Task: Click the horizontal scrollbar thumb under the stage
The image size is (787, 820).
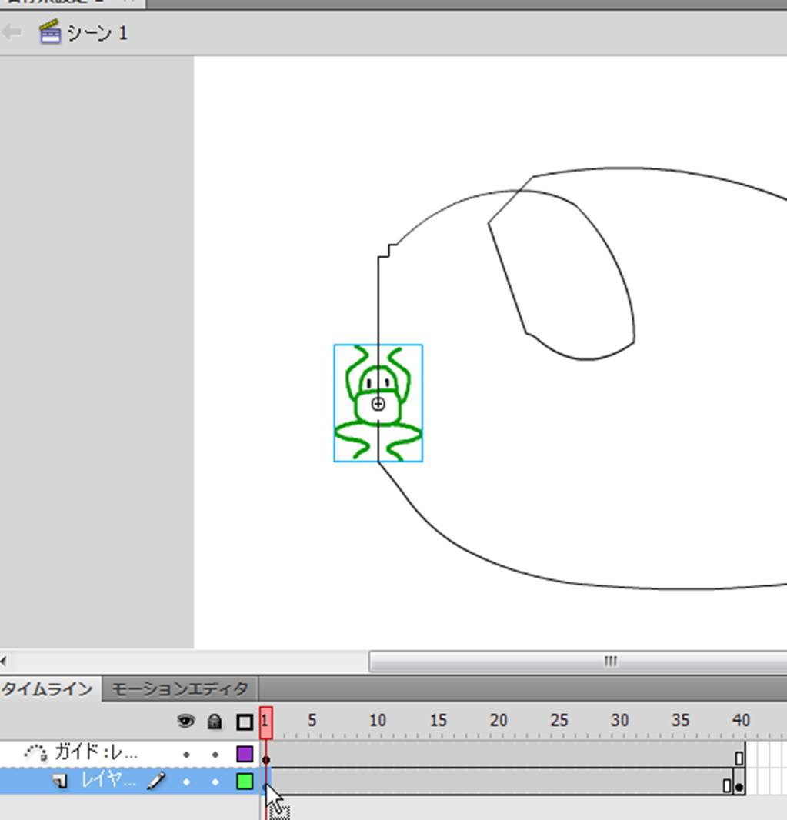Action: point(579,662)
